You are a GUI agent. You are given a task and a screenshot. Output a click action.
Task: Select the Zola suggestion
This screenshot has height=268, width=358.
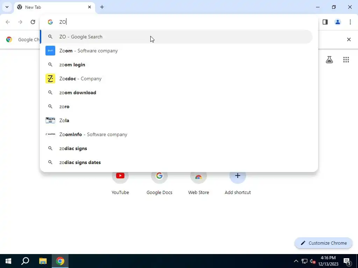(176, 120)
